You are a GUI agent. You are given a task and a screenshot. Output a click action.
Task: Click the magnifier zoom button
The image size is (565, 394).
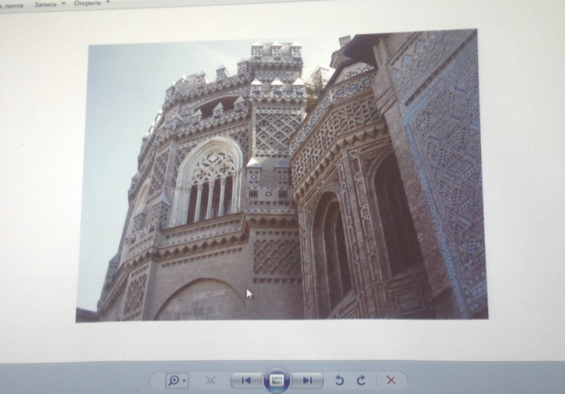pos(173,380)
